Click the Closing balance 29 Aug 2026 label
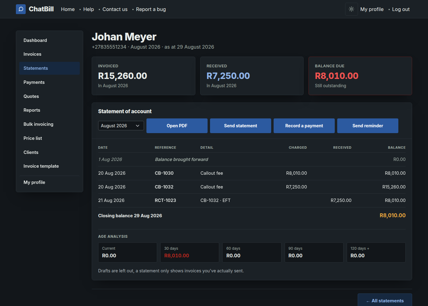The height and width of the screenshot is (306, 428). click(x=130, y=216)
